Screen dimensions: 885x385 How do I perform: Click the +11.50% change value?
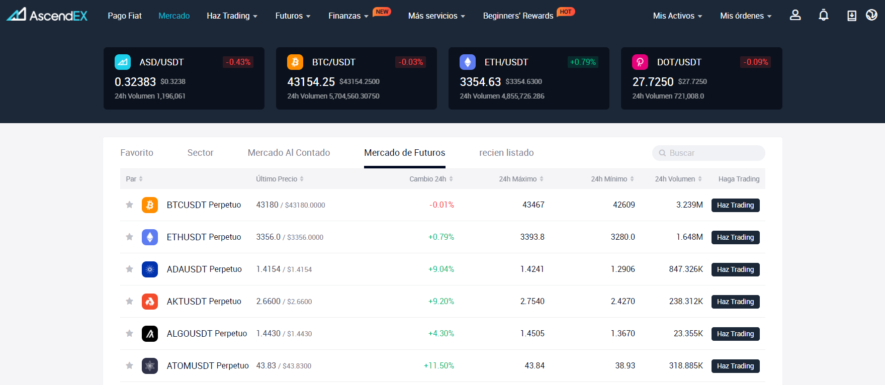click(439, 366)
